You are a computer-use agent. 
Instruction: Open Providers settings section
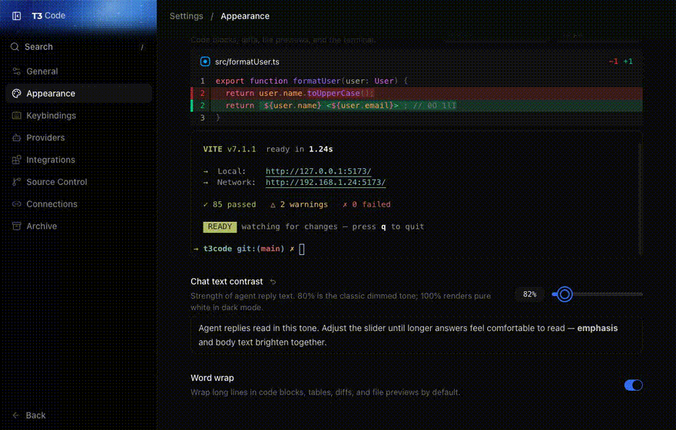click(78, 138)
